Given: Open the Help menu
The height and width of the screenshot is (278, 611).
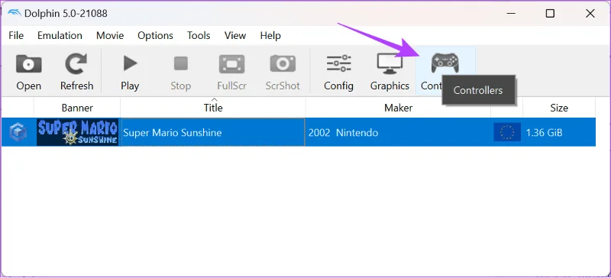Looking at the screenshot, I should pyautogui.click(x=270, y=35).
